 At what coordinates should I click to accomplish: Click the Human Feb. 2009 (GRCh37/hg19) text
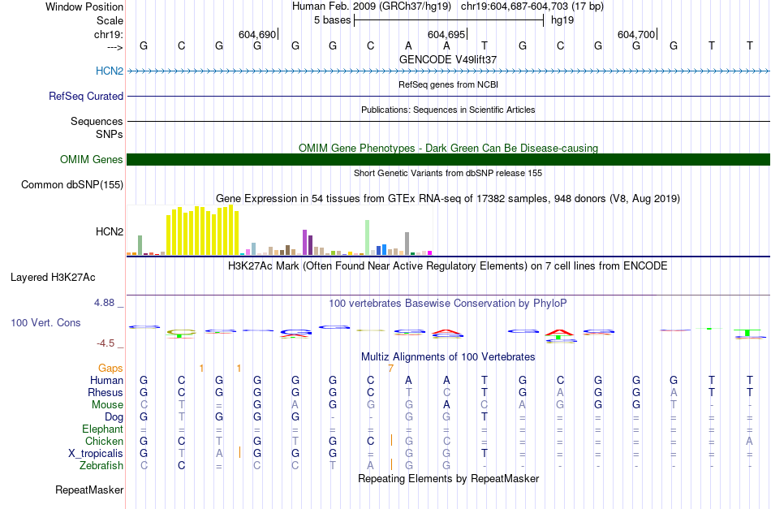(x=371, y=6)
